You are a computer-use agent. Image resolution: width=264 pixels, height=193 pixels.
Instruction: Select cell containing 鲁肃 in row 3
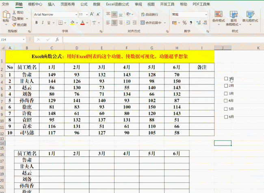(x=27, y=75)
